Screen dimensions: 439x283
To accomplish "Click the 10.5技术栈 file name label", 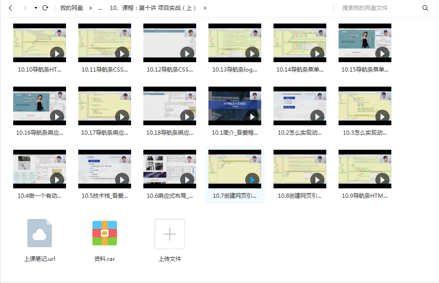I will (105, 195).
